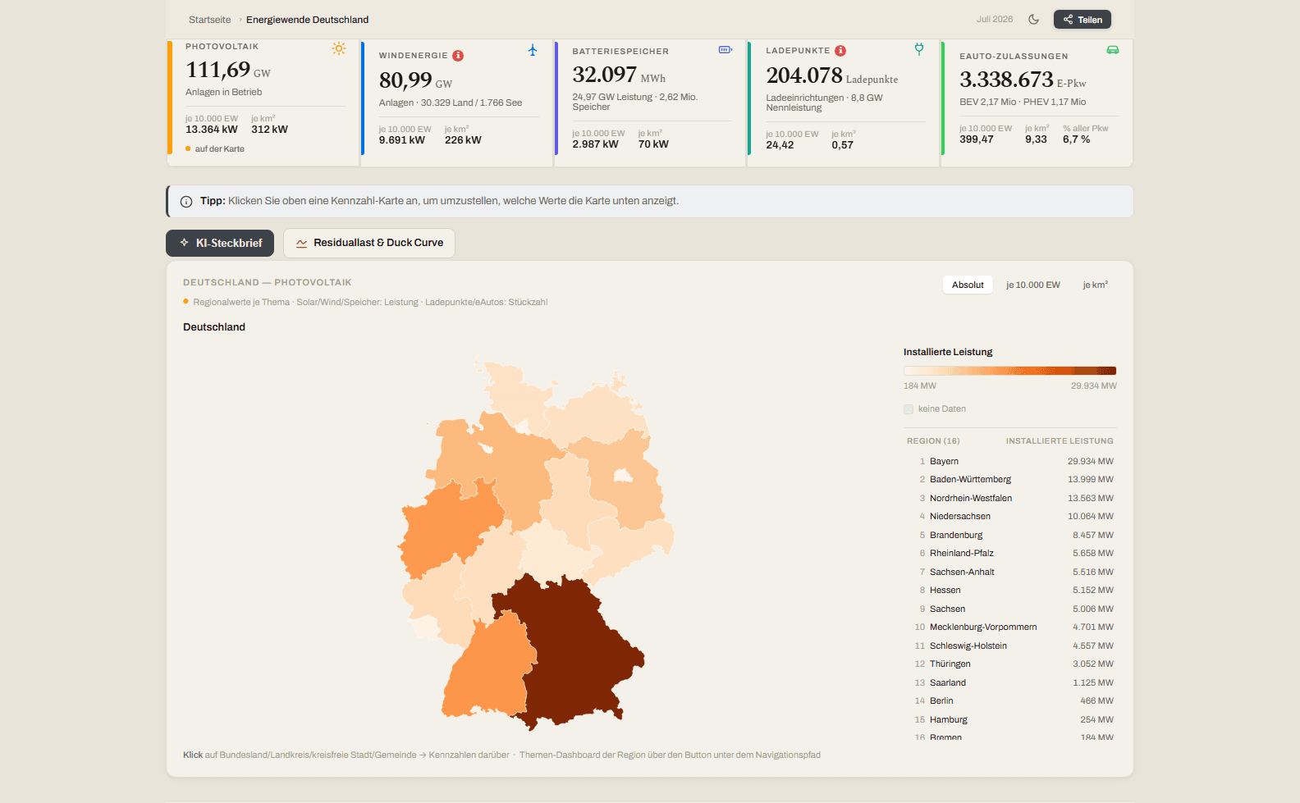Select the Baden-Württemberg row in the list
The height and width of the screenshot is (803, 1300).
pos(1010,480)
